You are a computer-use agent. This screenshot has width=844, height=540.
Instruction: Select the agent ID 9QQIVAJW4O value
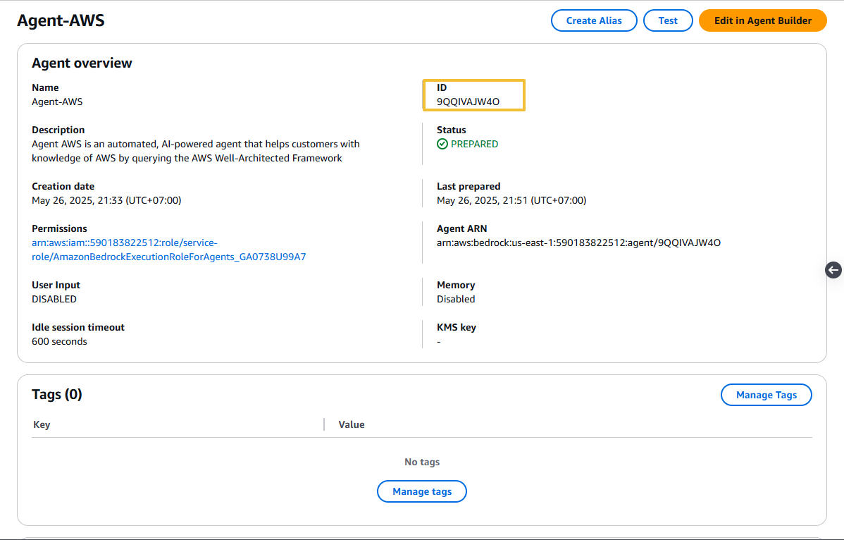pyautogui.click(x=468, y=102)
